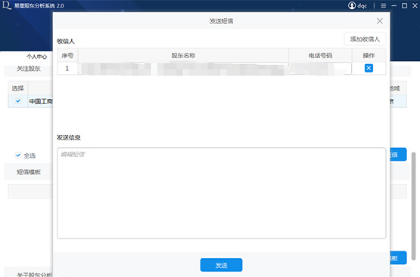
Task: Close the 发送短信 dialog
Action: click(x=380, y=21)
